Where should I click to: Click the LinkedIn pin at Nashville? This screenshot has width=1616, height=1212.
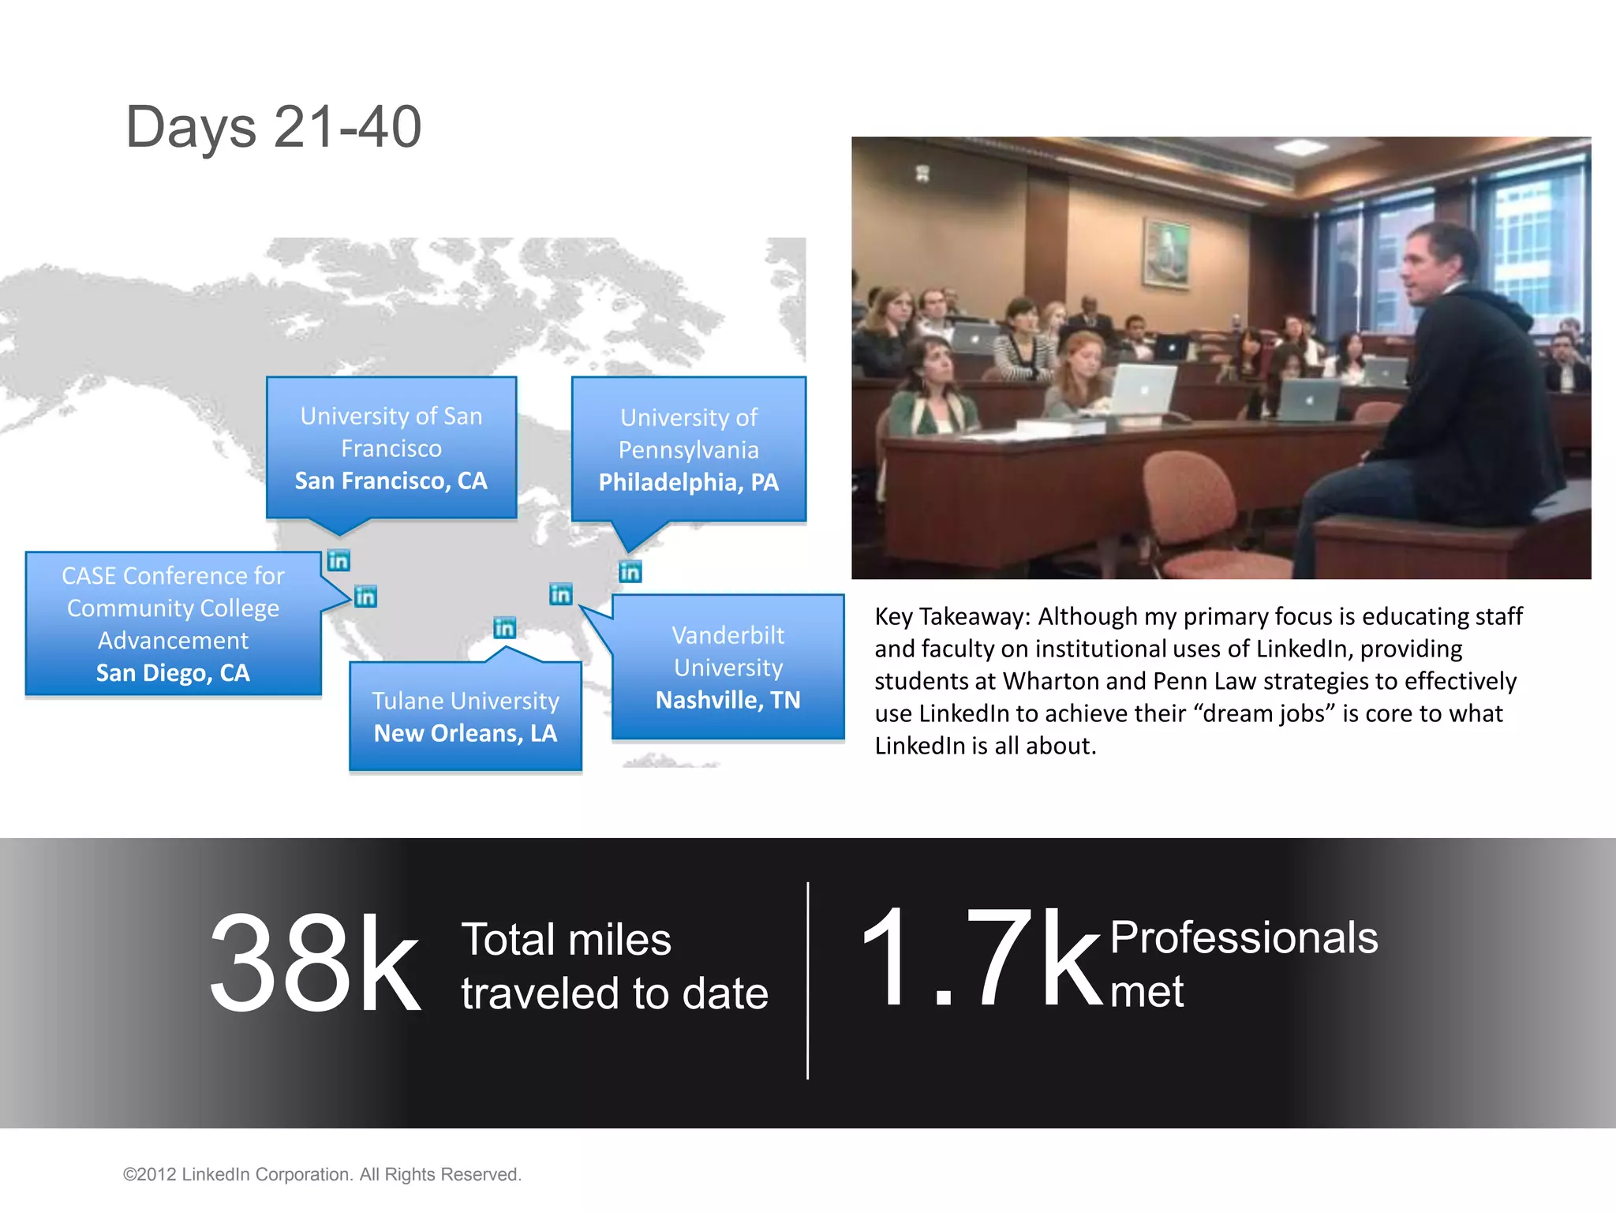pos(560,594)
